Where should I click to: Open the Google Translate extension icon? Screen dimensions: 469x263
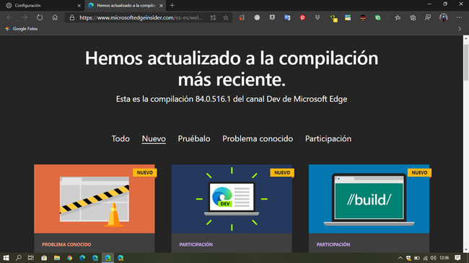287,17
